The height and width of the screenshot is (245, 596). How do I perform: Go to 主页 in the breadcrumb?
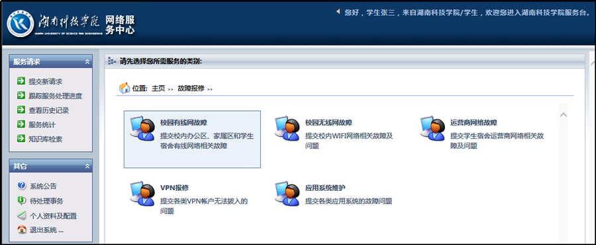coord(158,88)
